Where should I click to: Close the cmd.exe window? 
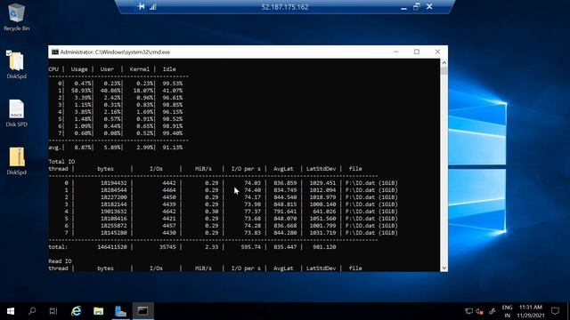point(437,52)
